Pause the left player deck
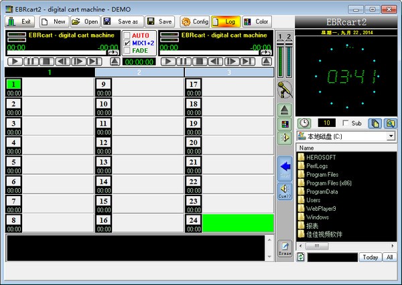Viewport: 402px width, 285px height. coord(31,62)
